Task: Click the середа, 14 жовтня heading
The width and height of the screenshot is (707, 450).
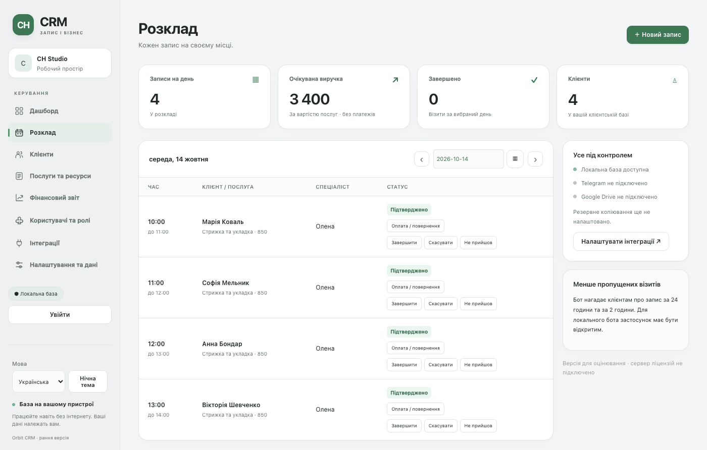Action: [179, 159]
